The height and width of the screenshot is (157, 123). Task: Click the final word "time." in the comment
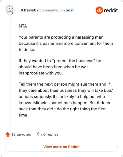click(23, 115)
